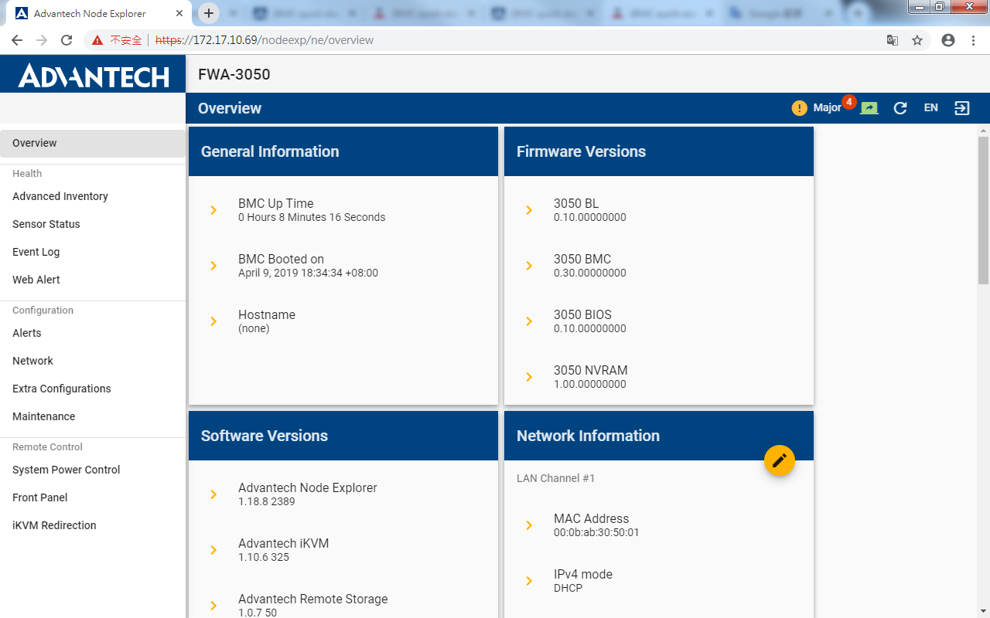
Task: Click the logout icon in header
Action: [x=962, y=108]
